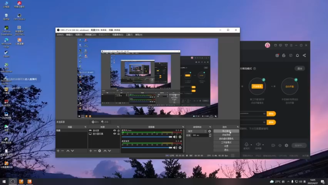Mute the 麦克风/Aux mixer channel
The width and height of the screenshot is (328, 185).
[x=175, y=137]
